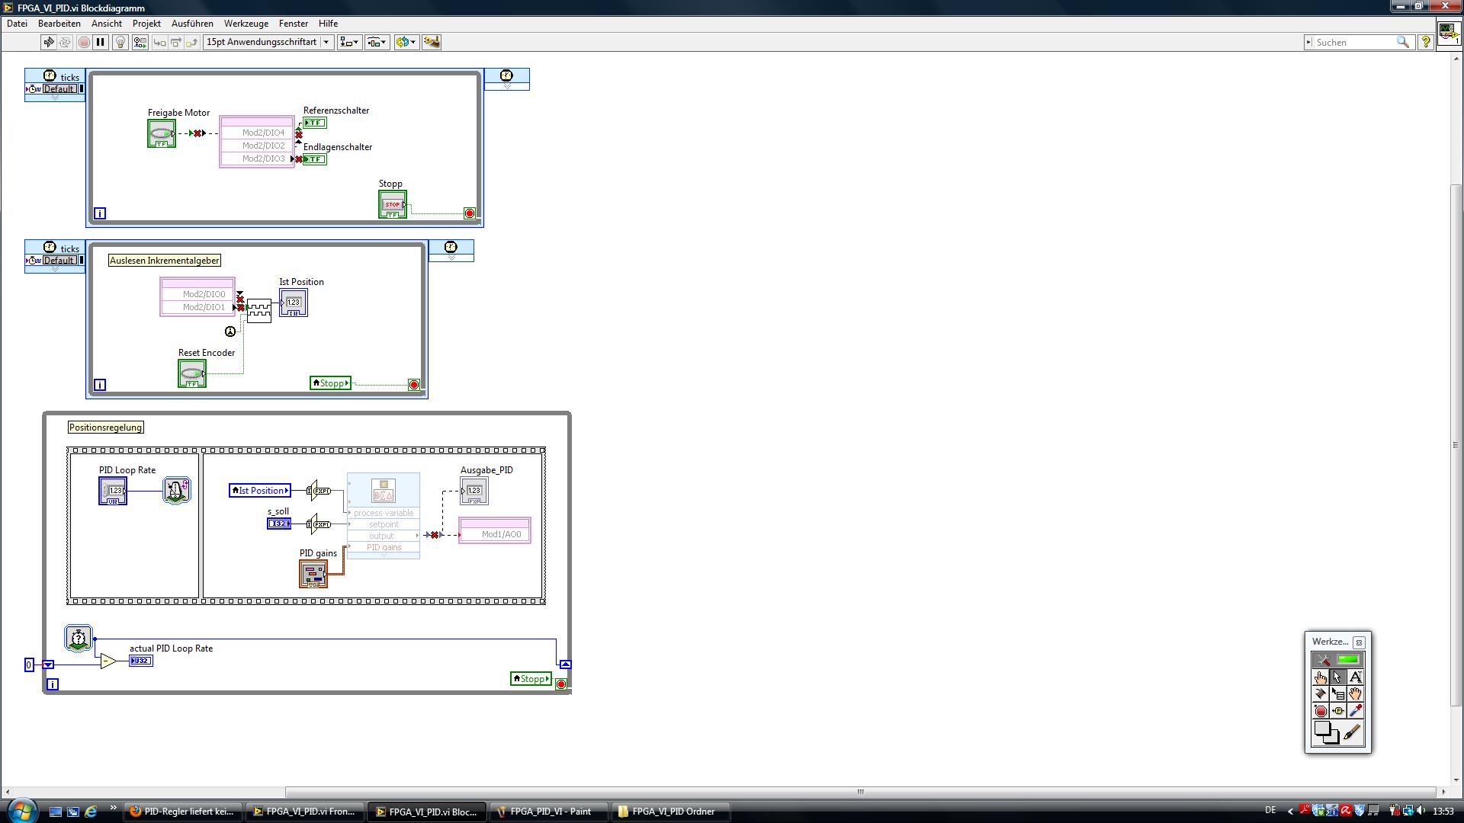Click into the Suchen search field
Screen dimensions: 1464x823
[x=1353, y=43]
